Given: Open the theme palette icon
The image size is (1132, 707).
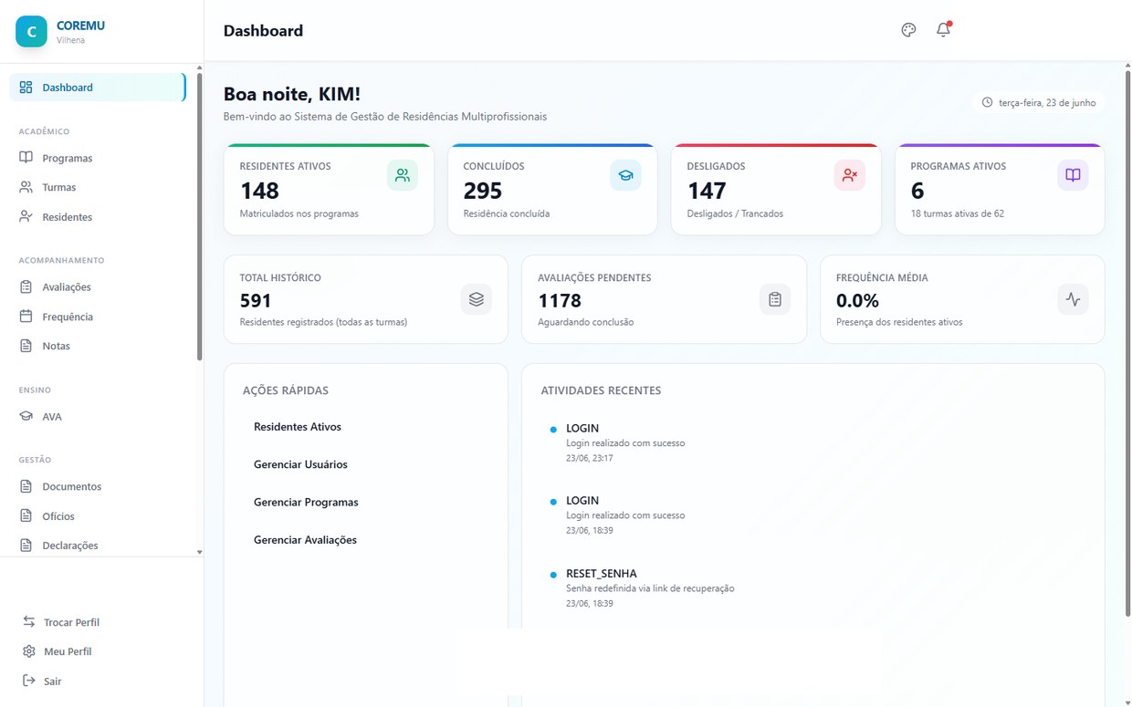Looking at the screenshot, I should [908, 30].
